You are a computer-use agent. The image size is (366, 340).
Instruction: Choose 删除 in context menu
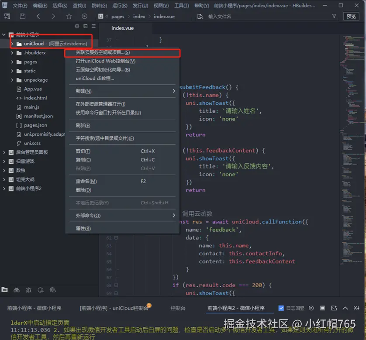click(x=122, y=190)
